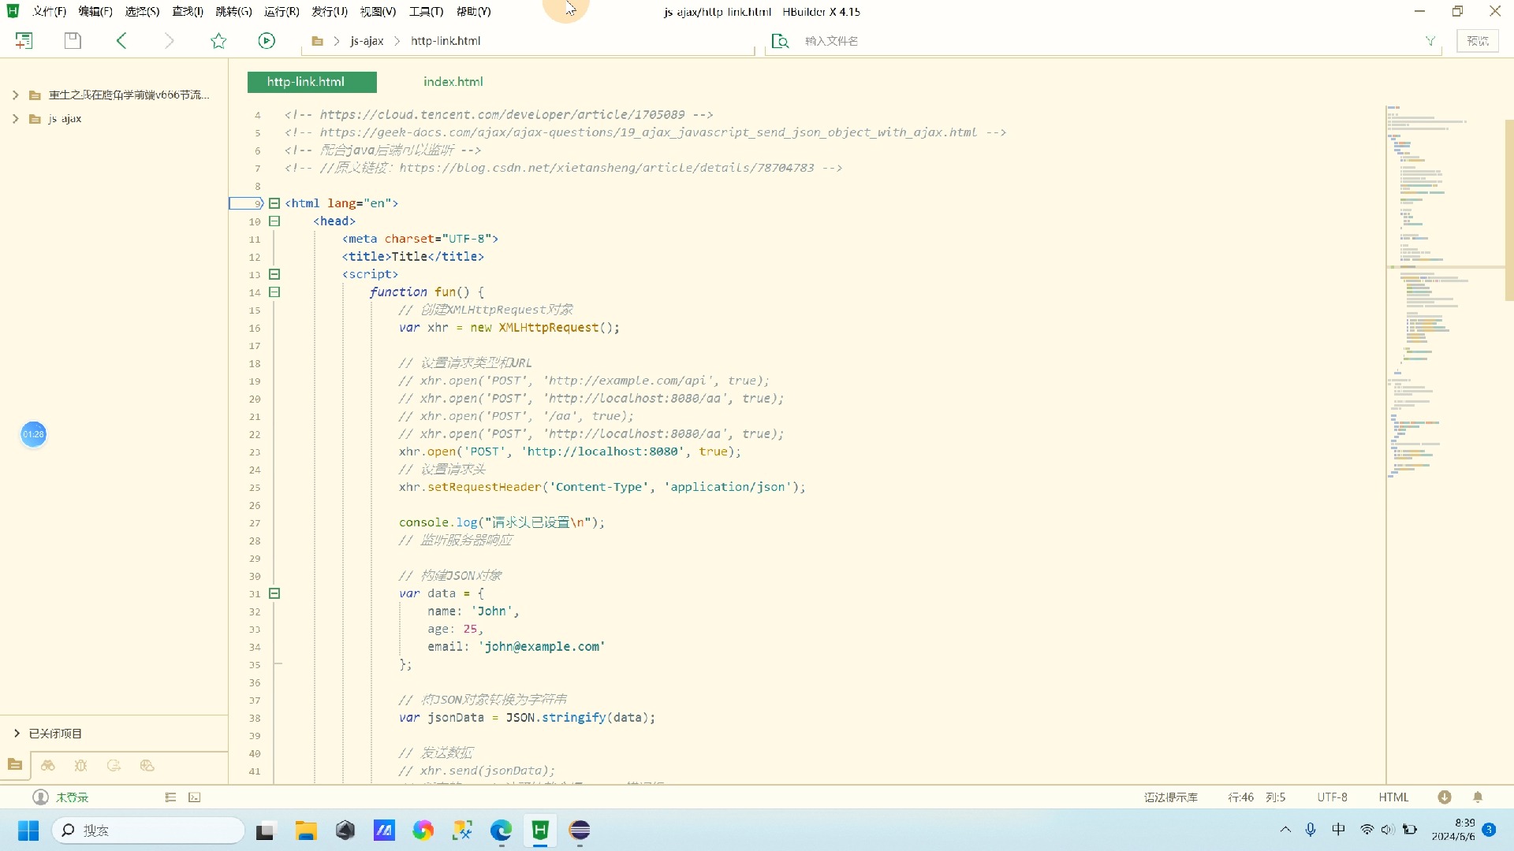Expand the closed projects section
Image resolution: width=1514 pixels, height=851 pixels.
(17, 734)
